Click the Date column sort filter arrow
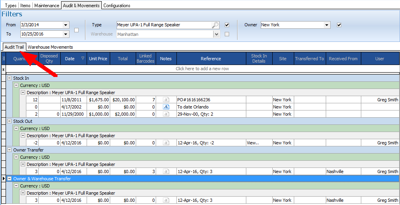Viewport: 400px width, 205px height. (x=83, y=59)
